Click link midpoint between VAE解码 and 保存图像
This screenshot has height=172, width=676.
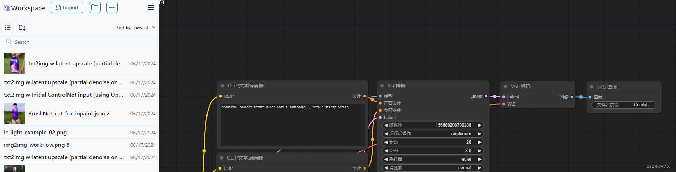[581, 97]
